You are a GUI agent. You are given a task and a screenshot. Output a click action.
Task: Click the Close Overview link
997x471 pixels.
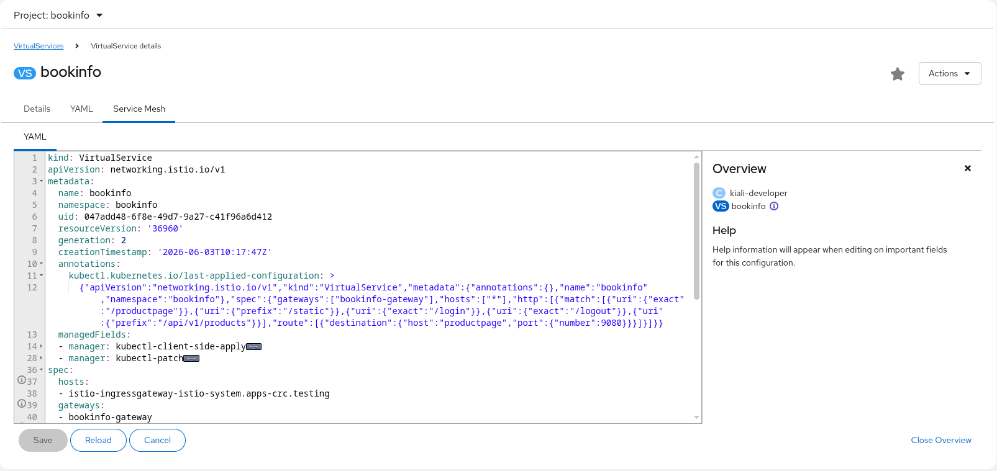[941, 440]
